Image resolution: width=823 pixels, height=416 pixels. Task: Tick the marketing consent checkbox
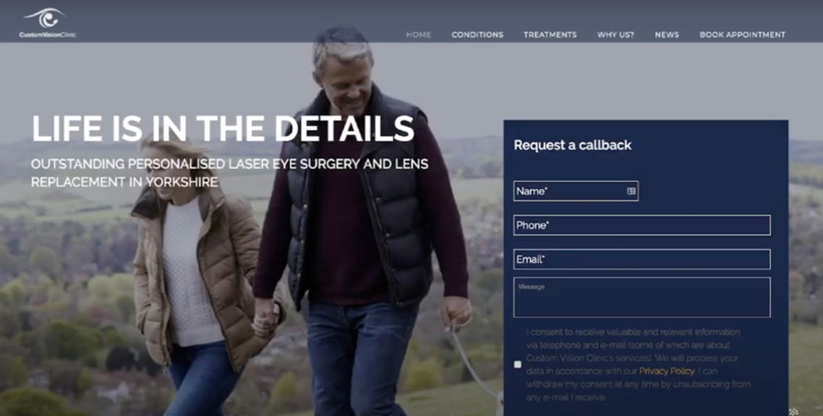coord(517,365)
